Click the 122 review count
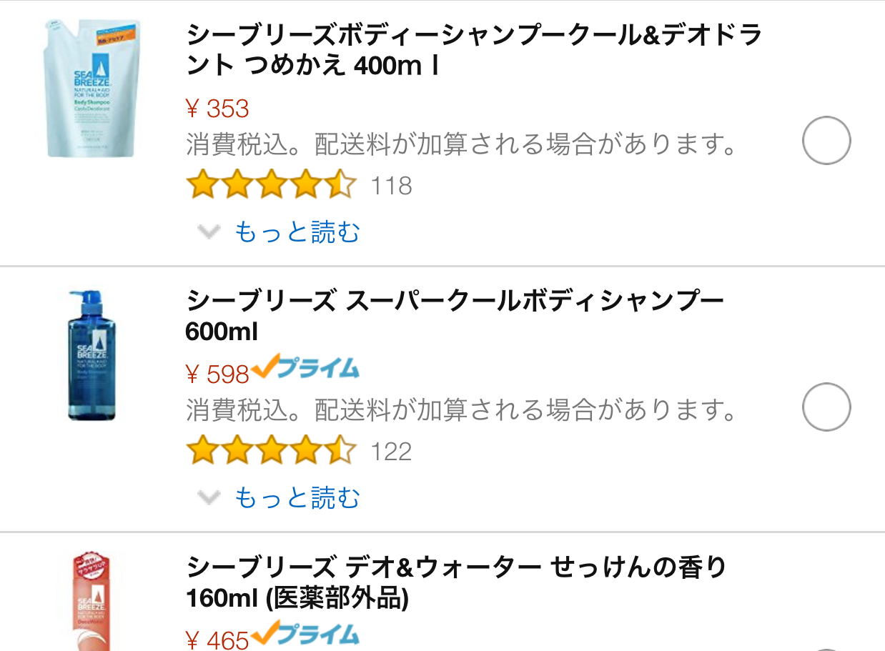This screenshot has height=651, width=885. point(391,452)
